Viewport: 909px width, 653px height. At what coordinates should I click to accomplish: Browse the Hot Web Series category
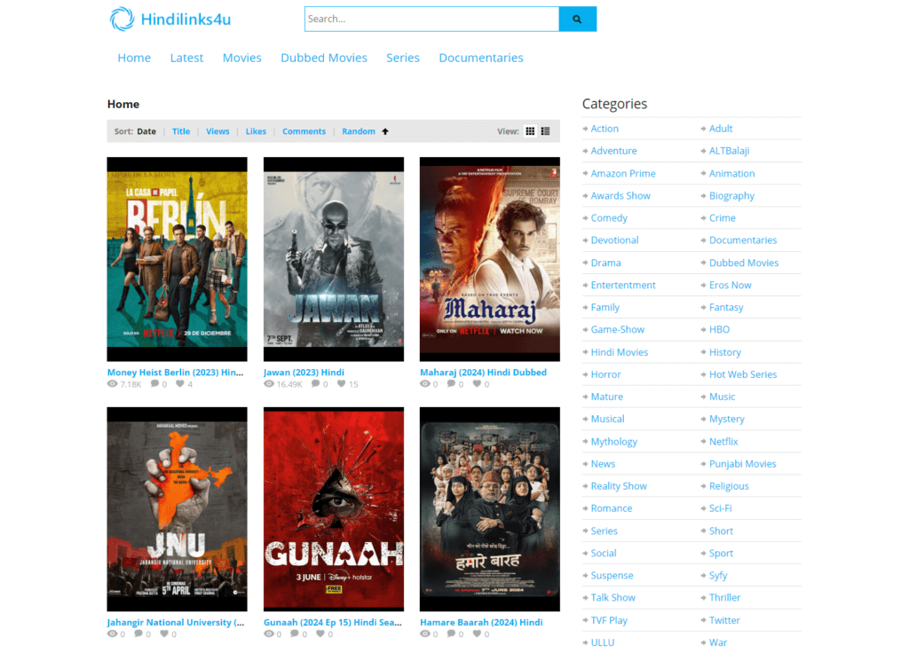pos(742,374)
